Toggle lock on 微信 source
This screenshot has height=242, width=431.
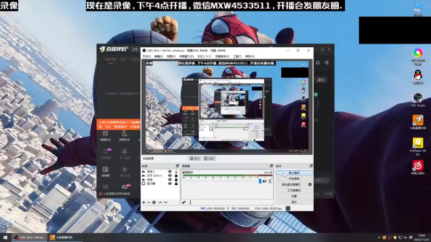[x=176, y=180]
